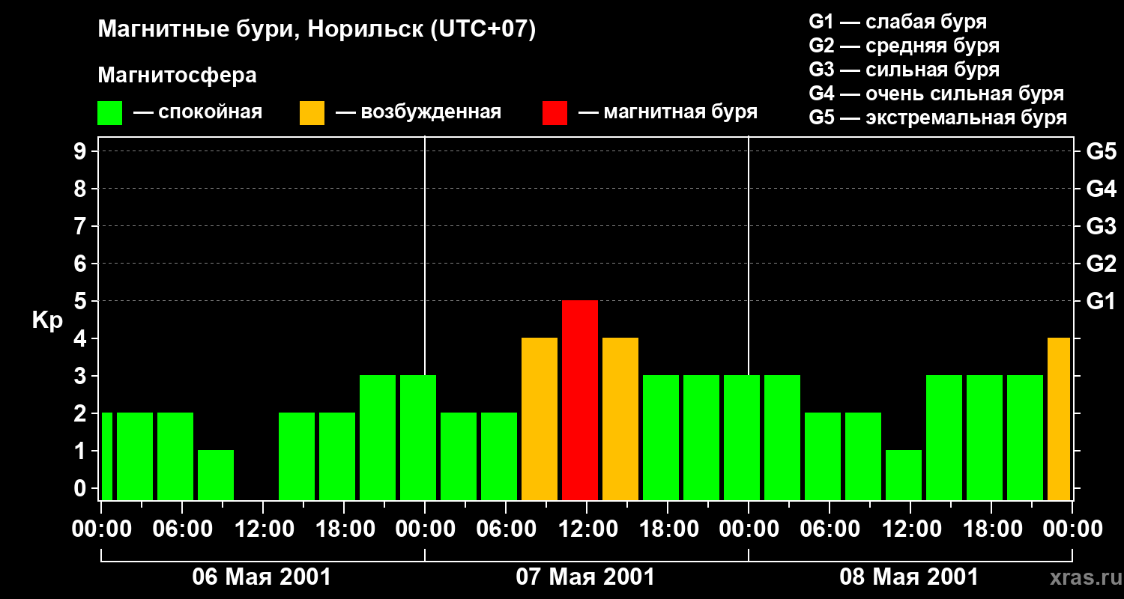Click the '12:00' time label for 07 Мая
The width and height of the screenshot is (1124, 599).
(587, 529)
